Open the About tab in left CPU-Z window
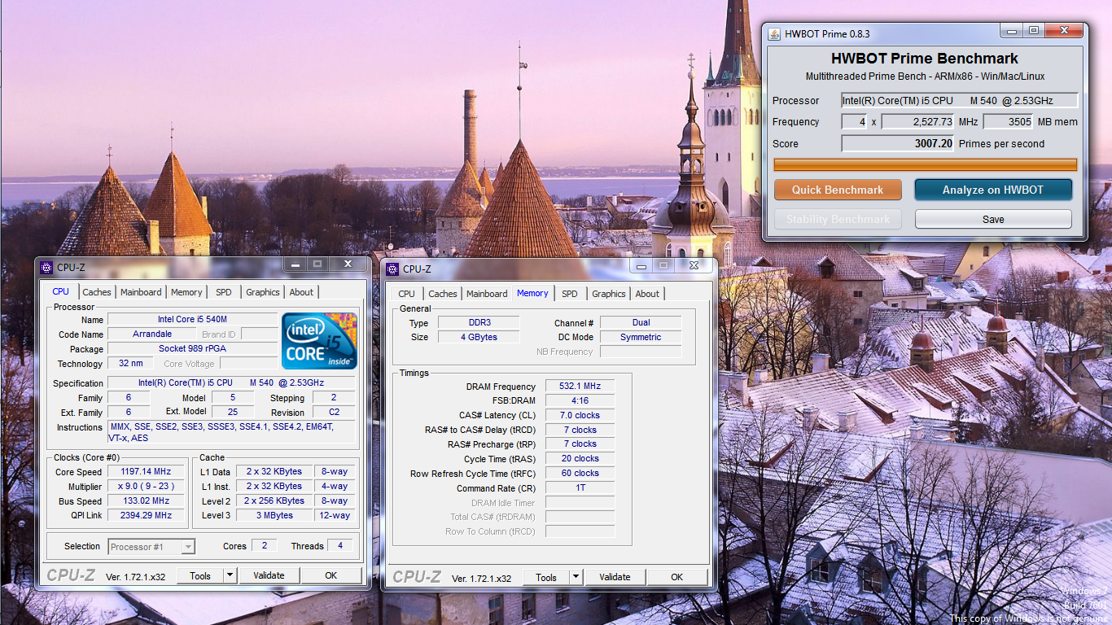The width and height of the screenshot is (1112, 625). [301, 292]
